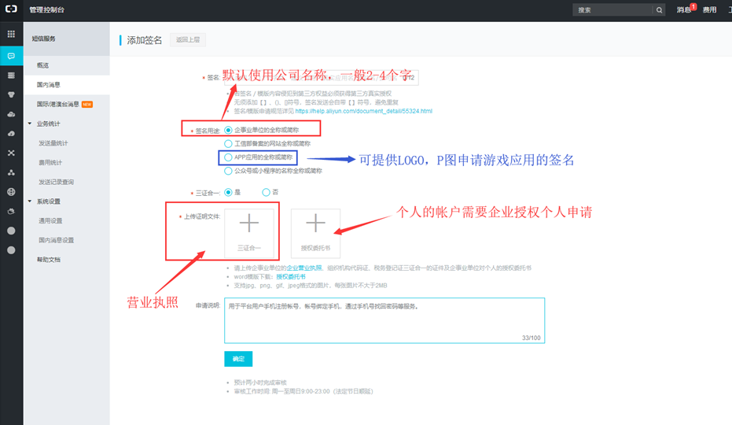The height and width of the screenshot is (425, 732).
Task: Click the 预计两小时完成审核 note
Action: coord(260,382)
